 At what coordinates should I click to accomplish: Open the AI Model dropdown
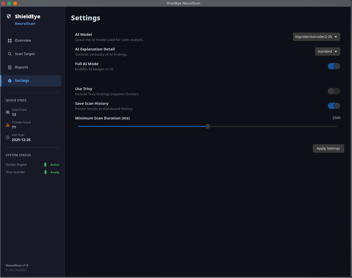(x=316, y=37)
